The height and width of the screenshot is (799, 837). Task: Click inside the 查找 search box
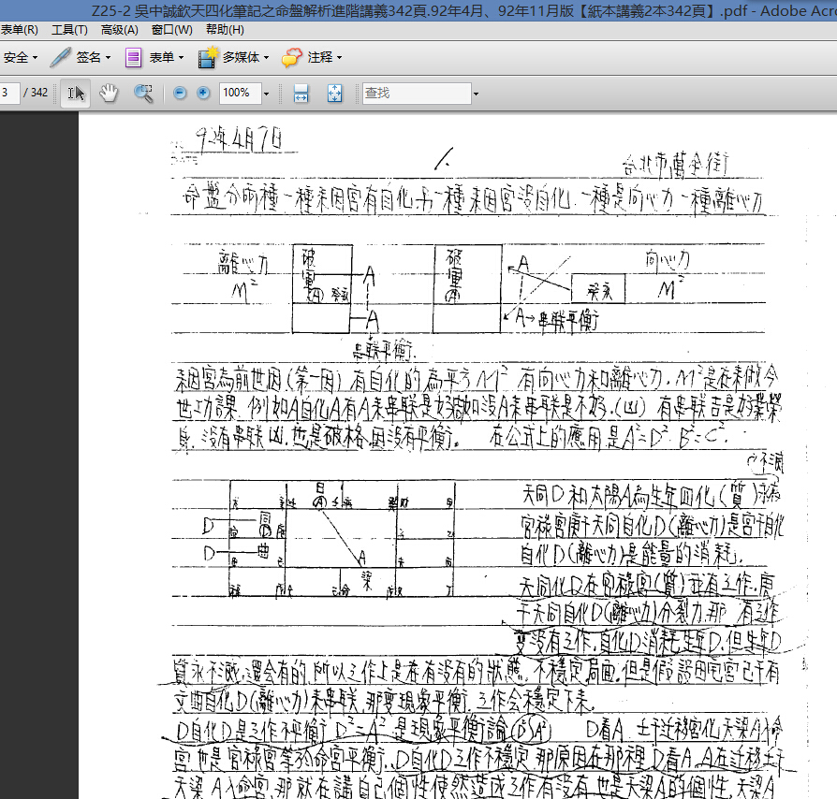412,93
